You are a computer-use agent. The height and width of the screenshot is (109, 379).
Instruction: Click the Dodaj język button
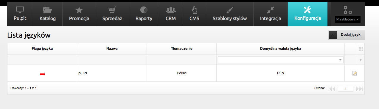[347, 35]
